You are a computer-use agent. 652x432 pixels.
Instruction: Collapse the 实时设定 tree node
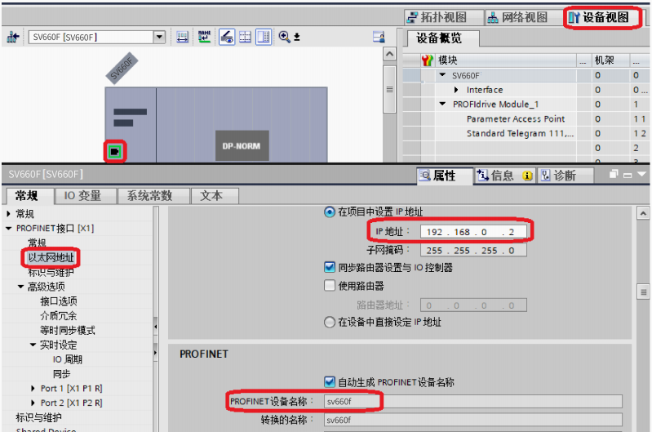point(33,345)
